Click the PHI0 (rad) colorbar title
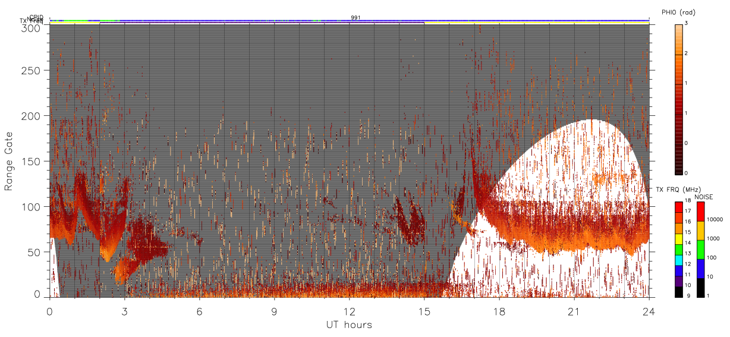Viewport: 730px width, 337px height. click(x=678, y=12)
